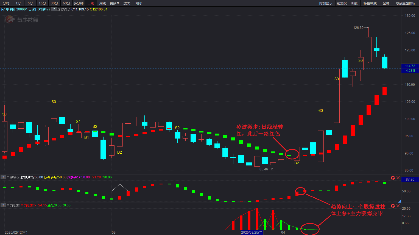Click the 130.00 price axis label
The image size is (419, 235).
[x=410, y=16]
